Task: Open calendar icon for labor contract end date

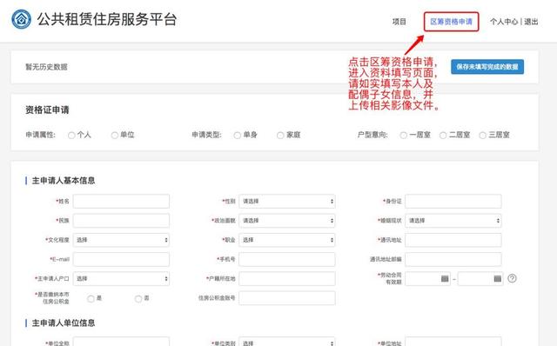Action: [498, 278]
